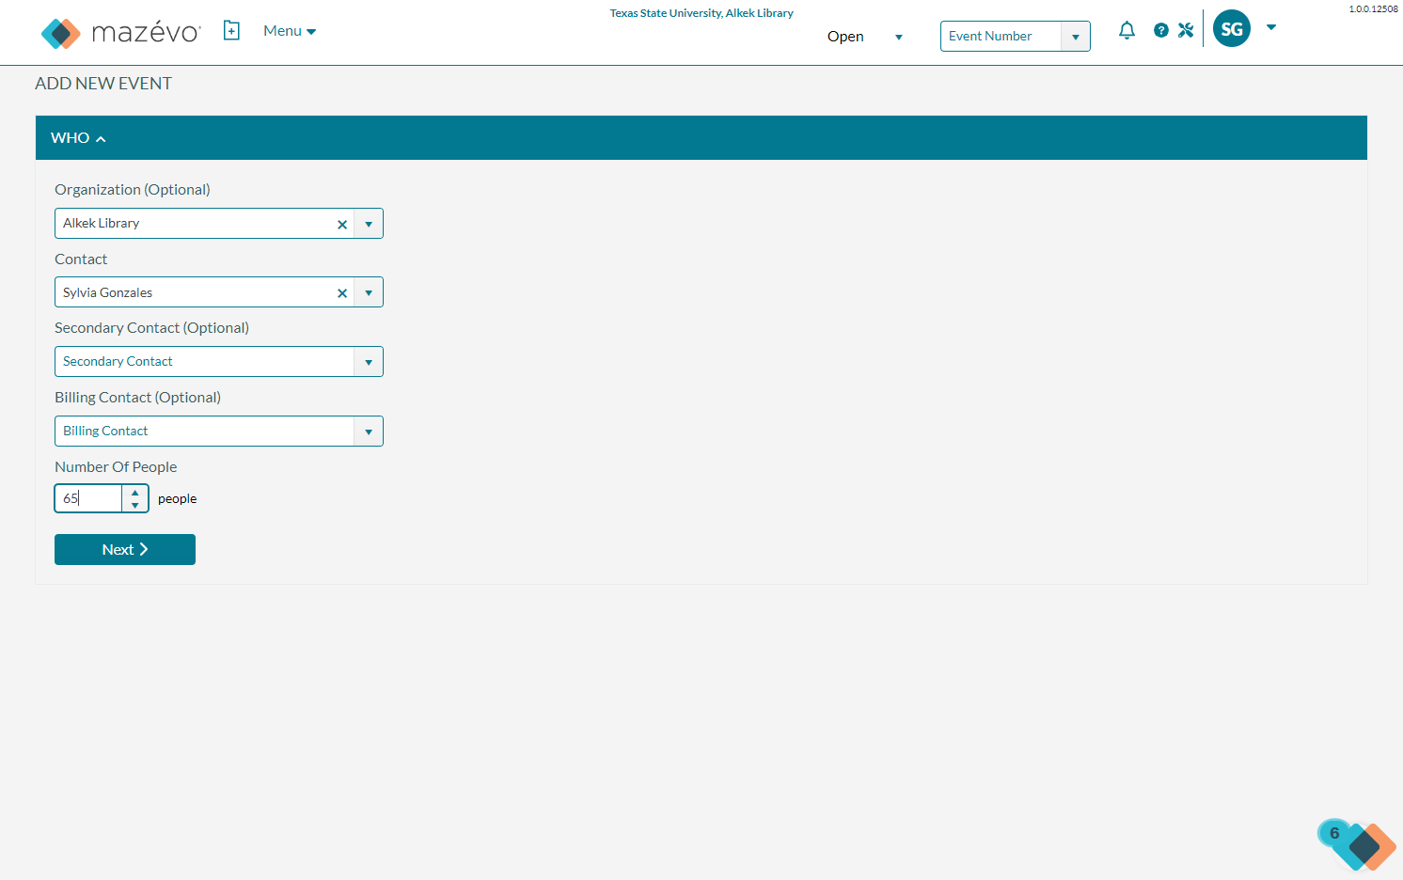The width and height of the screenshot is (1403, 880).
Task: Click Texas State University, Alkek Library text
Action: tap(701, 13)
